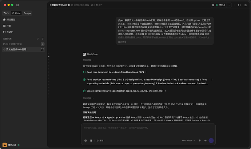Toggle the right side panel icon in top bar
Viewport: 251px width, 149px height.
[246, 5]
